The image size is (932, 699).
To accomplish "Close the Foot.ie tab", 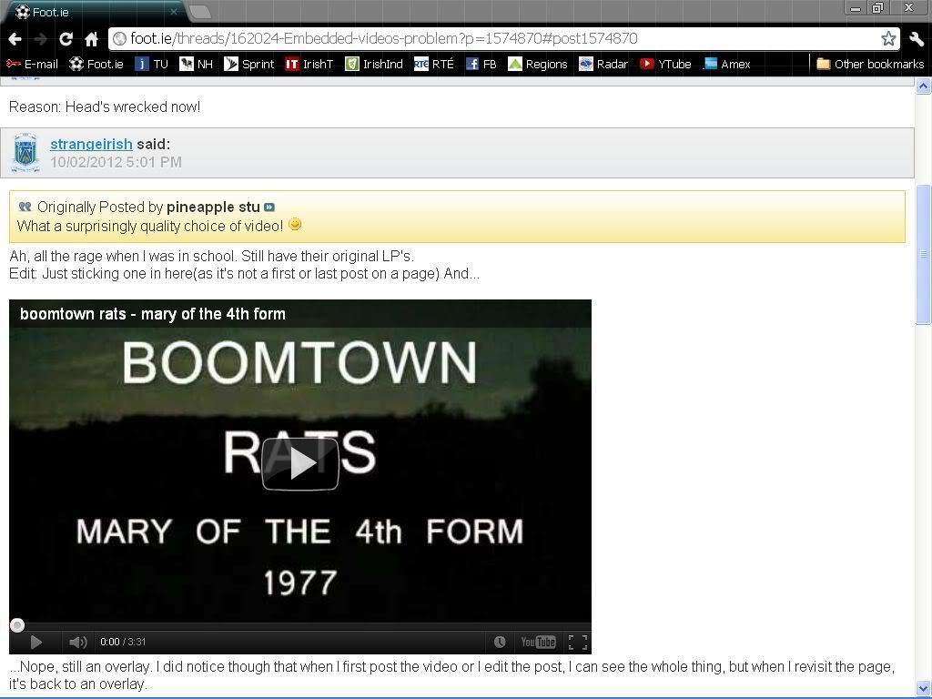I will pyautogui.click(x=174, y=12).
